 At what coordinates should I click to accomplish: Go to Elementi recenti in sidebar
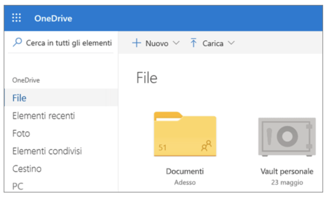(x=44, y=115)
